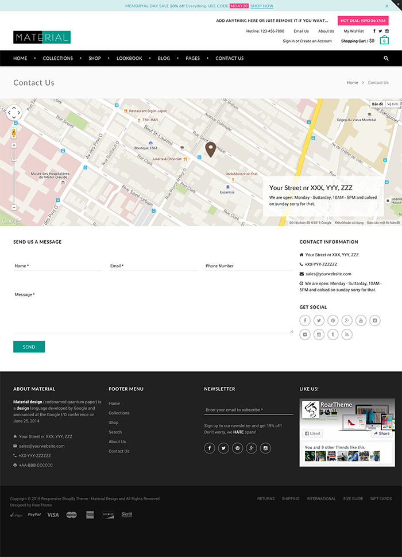
Task: Click Create an Account link
Action: click(x=316, y=41)
